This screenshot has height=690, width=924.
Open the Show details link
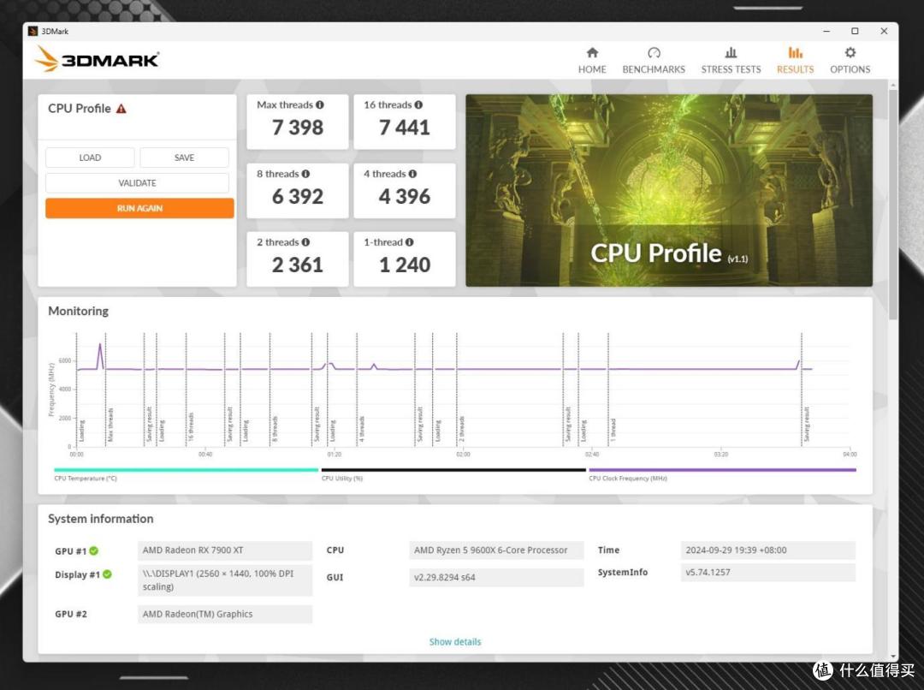tap(455, 642)
